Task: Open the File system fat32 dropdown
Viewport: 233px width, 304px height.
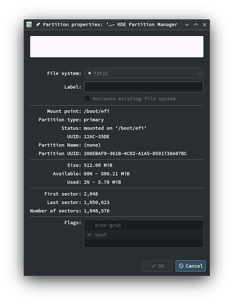Action: 144,73
